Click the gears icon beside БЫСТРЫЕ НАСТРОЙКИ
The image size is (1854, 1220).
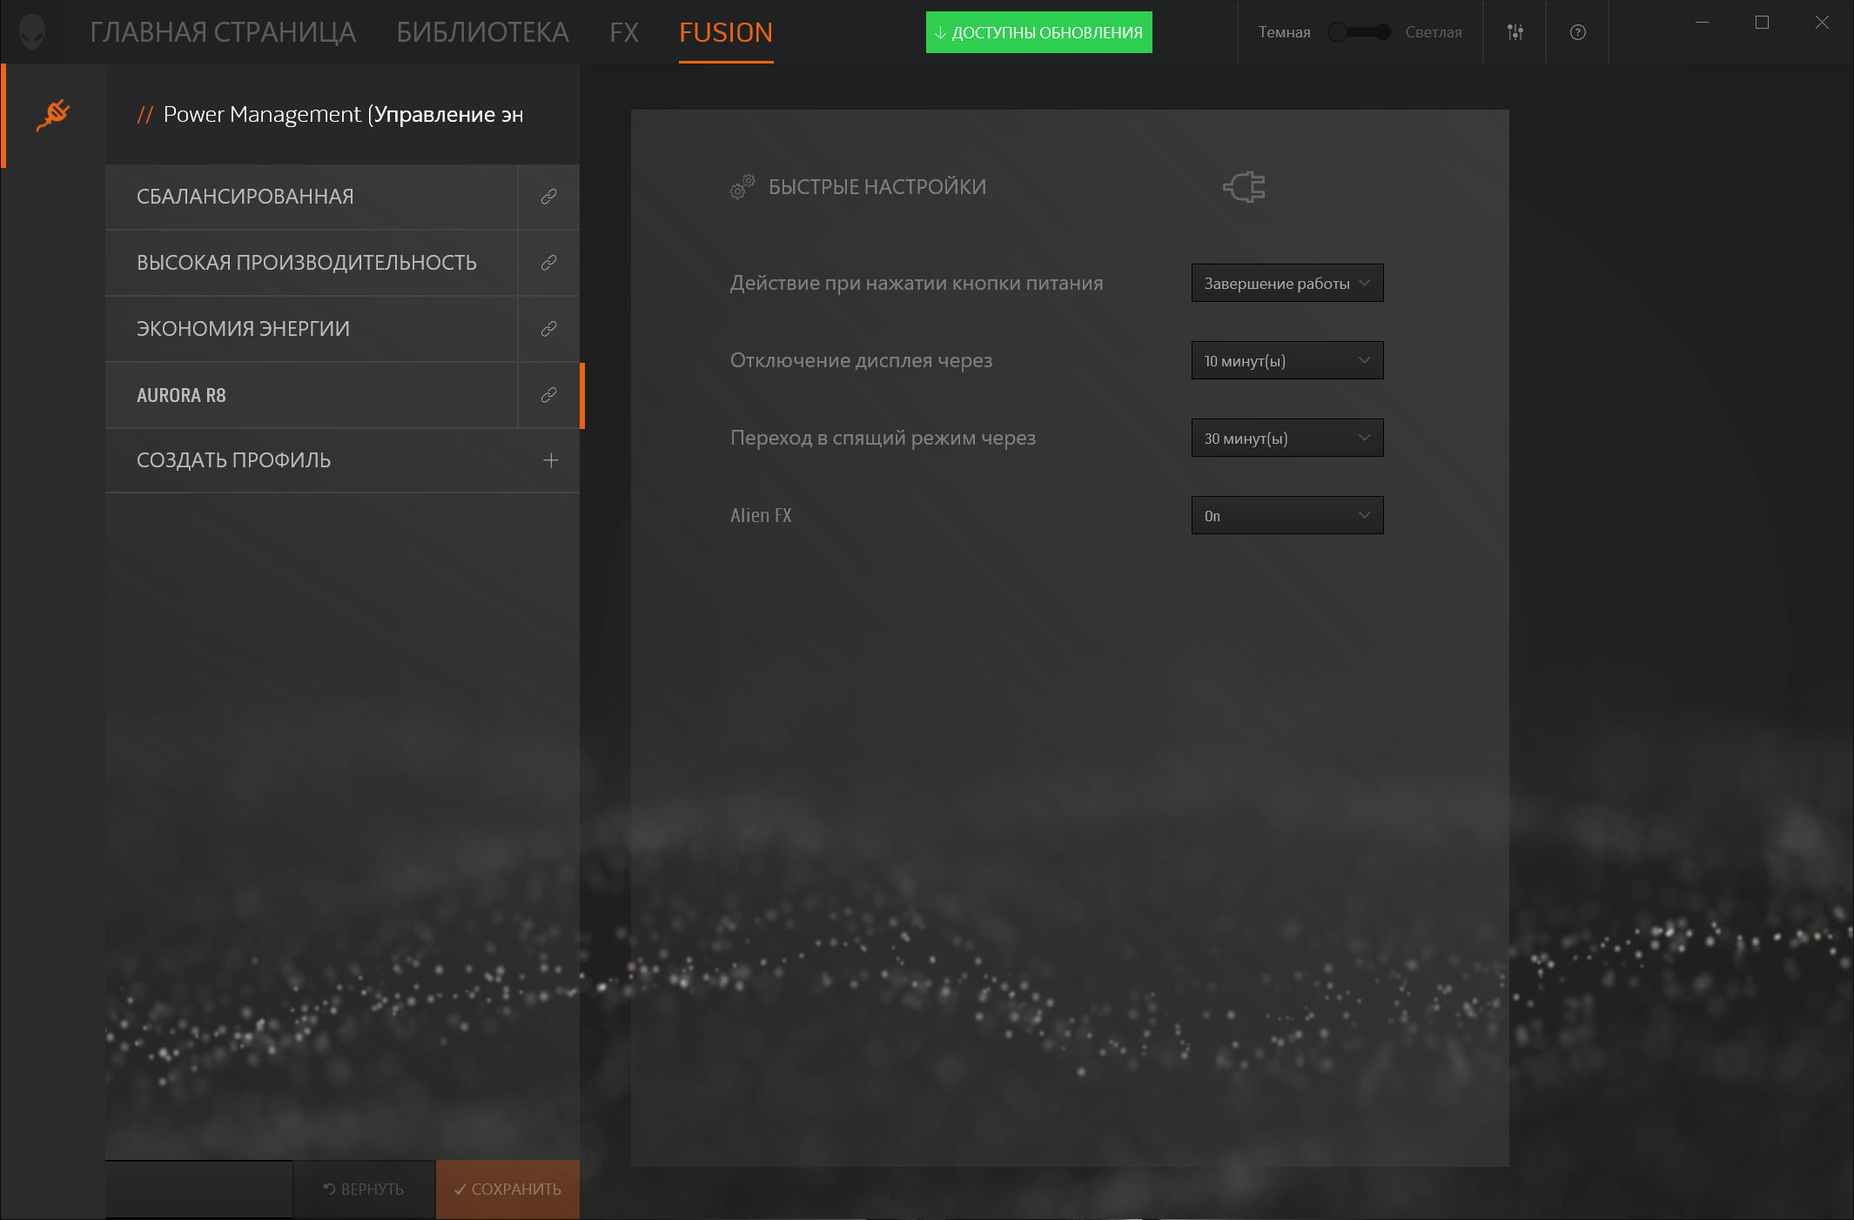coord(742,186)
